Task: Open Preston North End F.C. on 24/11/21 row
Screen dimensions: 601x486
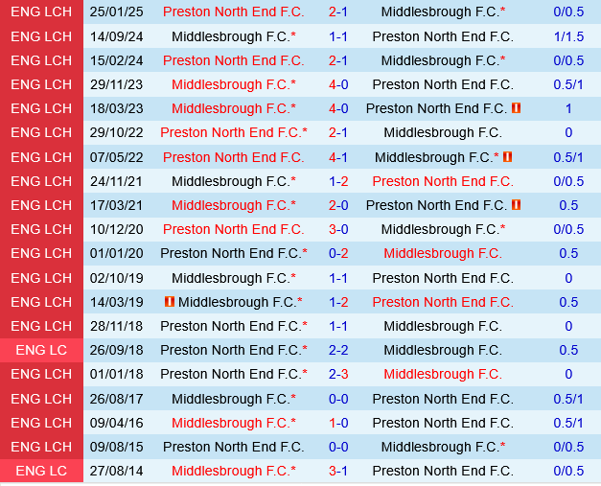Action: click(442, 181)
